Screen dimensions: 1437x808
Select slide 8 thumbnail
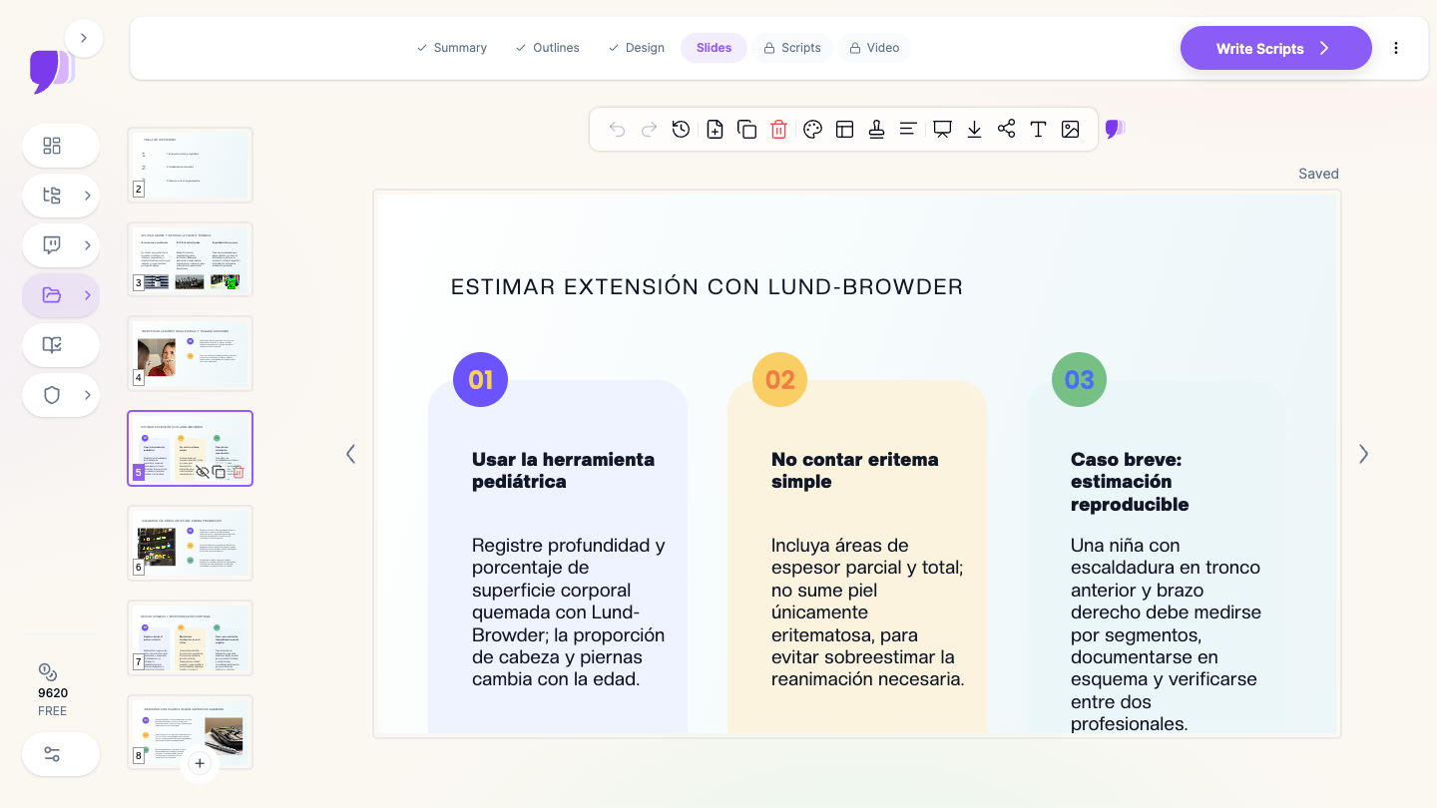pyautogui.click(x=191, y=732)
